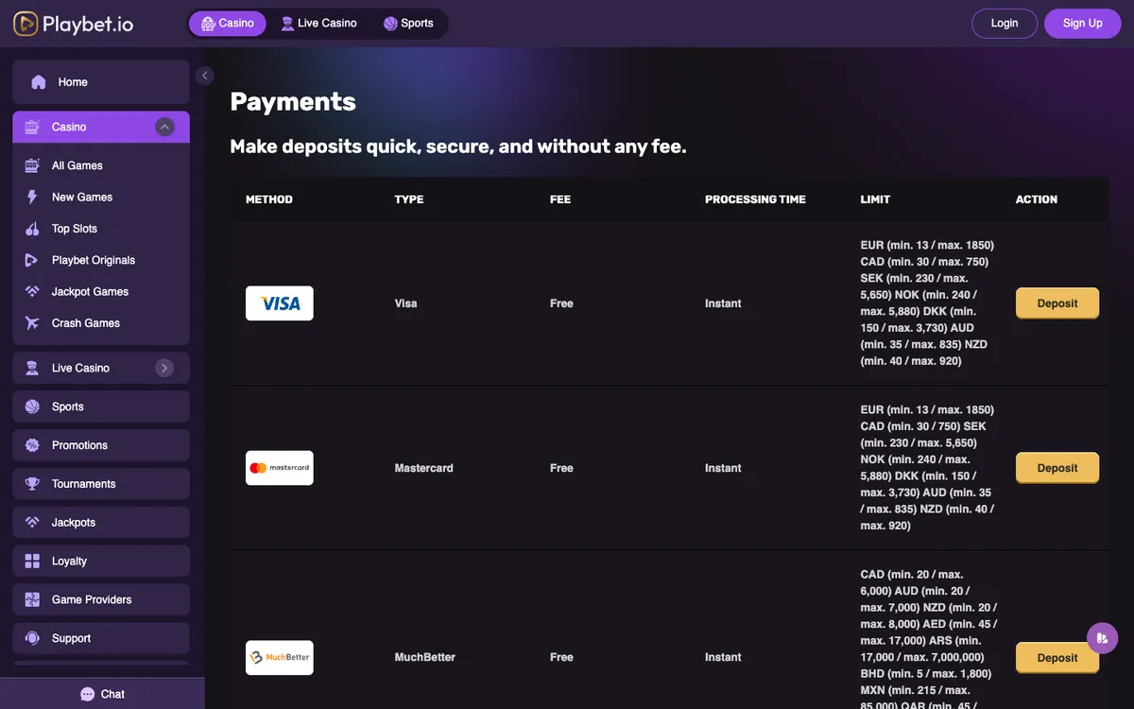Click the MuchBetter logo thumbnail
The height and width of the screenshot is (709, 1134).
[280, 657]
